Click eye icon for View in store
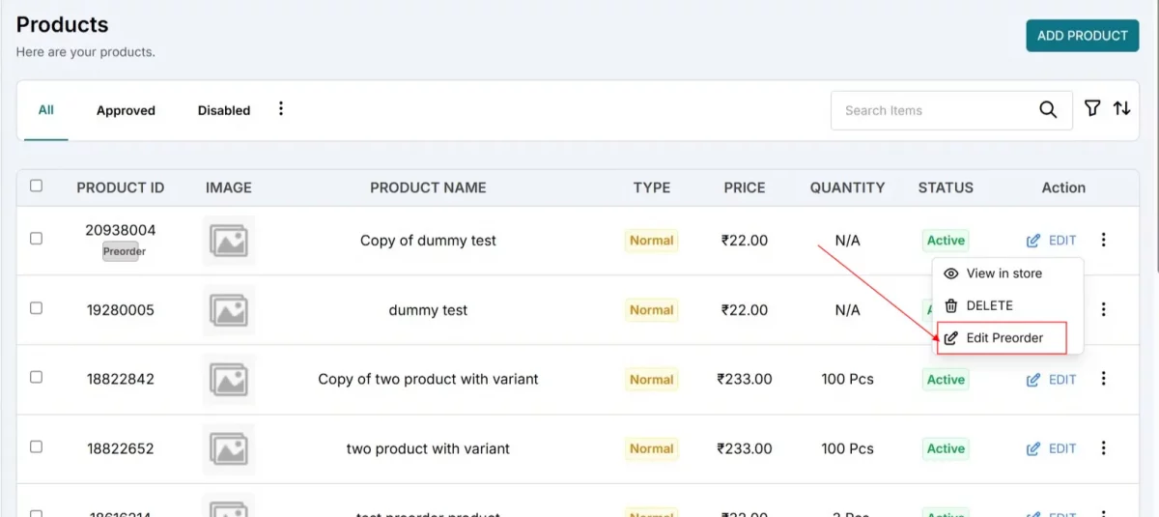This screenshot has width=1159, height=517. (x=951, y=273)
